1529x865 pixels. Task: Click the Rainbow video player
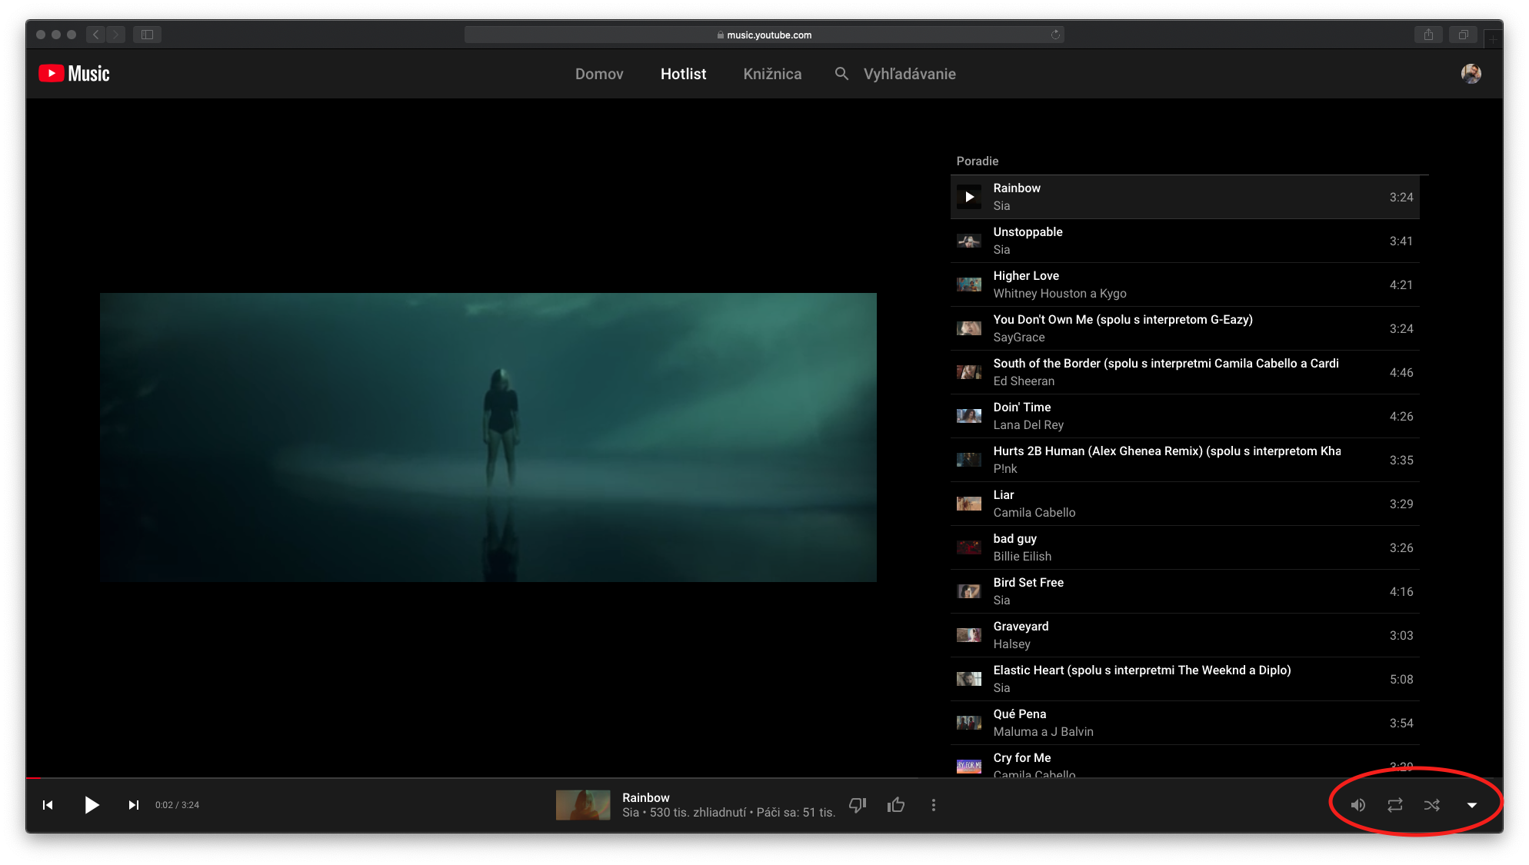(488, 437)
